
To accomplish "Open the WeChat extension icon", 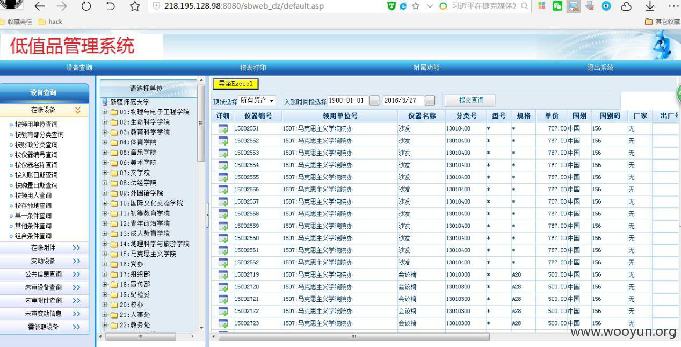I will pyautogui.click(x=557, y=6).
